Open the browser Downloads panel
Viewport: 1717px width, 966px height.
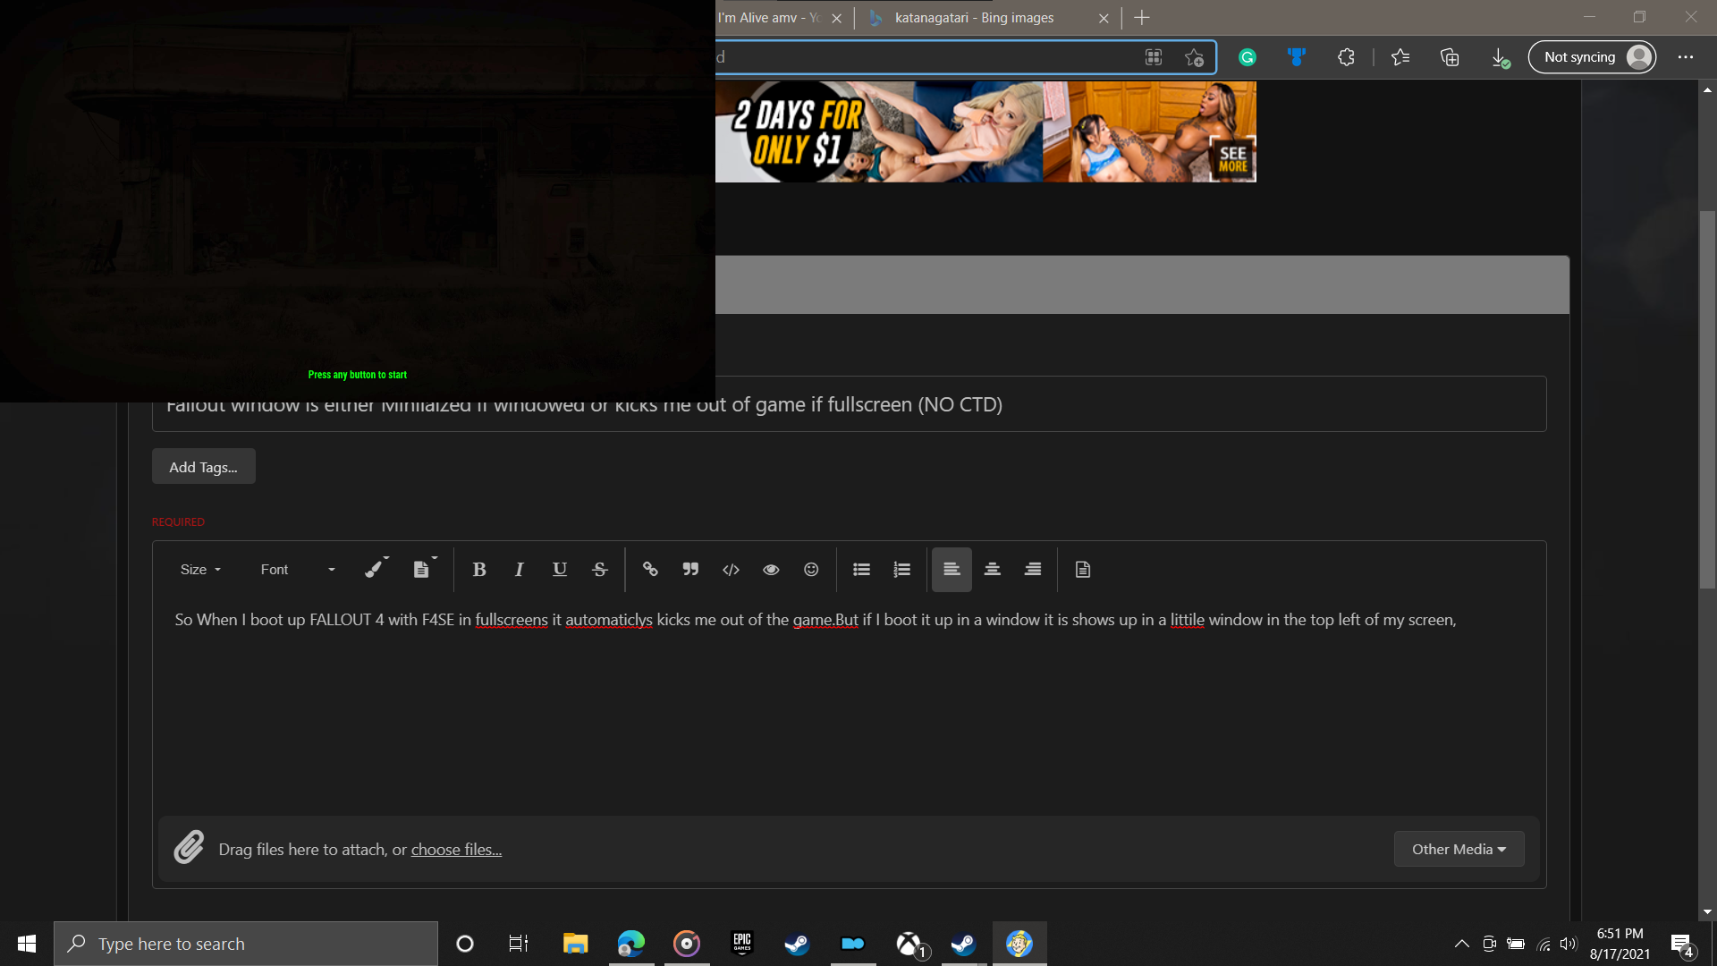tap(1500, 57)
